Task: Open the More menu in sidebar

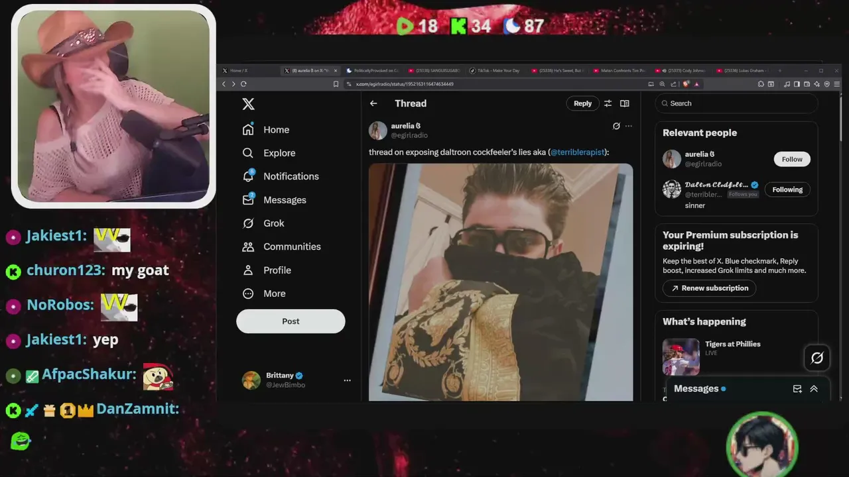Action: point(264,293)
